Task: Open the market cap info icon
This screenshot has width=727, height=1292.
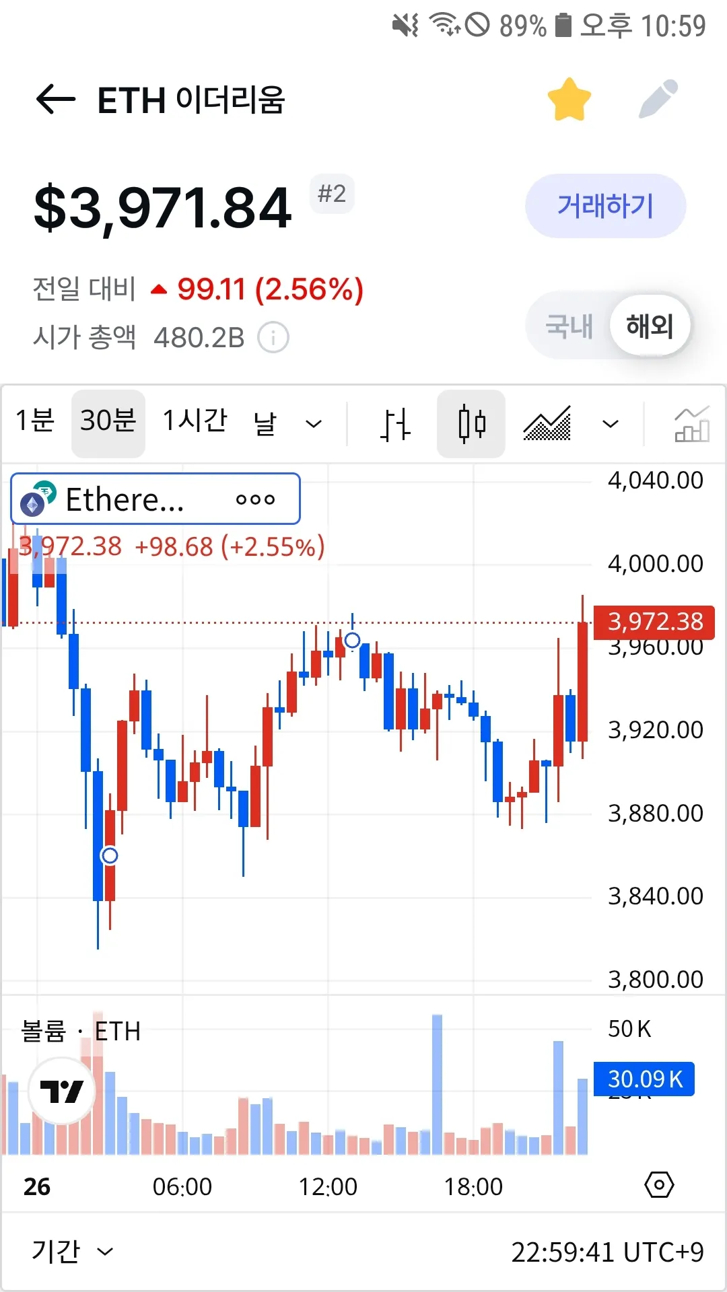Action: (x=273, y=337)
